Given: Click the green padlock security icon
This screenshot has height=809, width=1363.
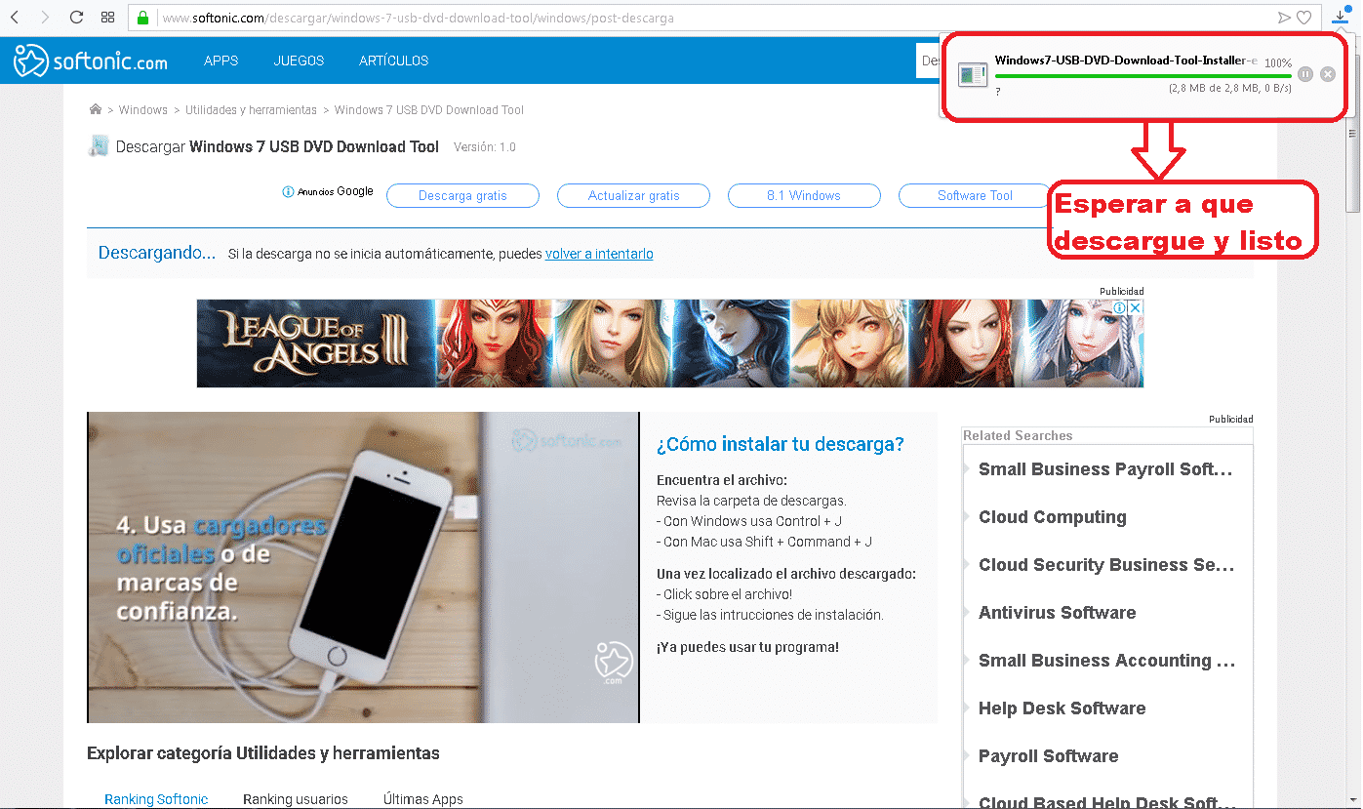Looking at the screenshot, I should pos(142,18).
